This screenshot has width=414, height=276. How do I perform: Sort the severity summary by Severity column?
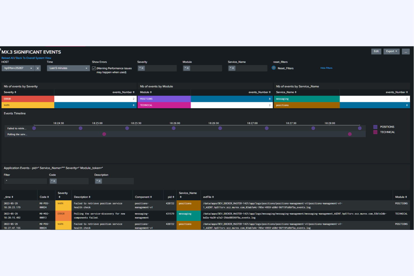(10, 92)
